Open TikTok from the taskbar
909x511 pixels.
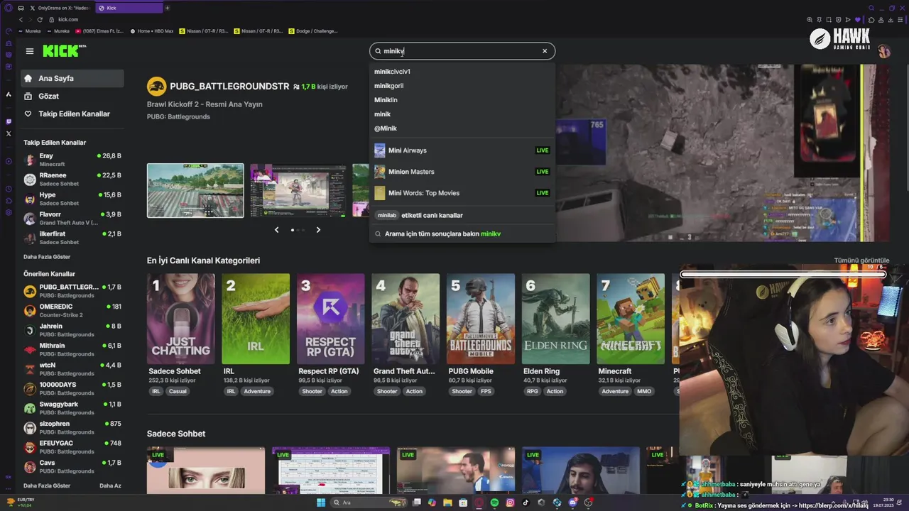point(526,502)
